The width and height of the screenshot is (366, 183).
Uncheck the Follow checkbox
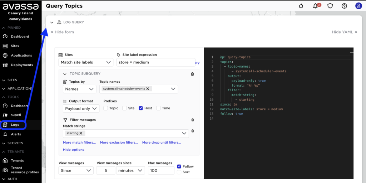[179, 167]
